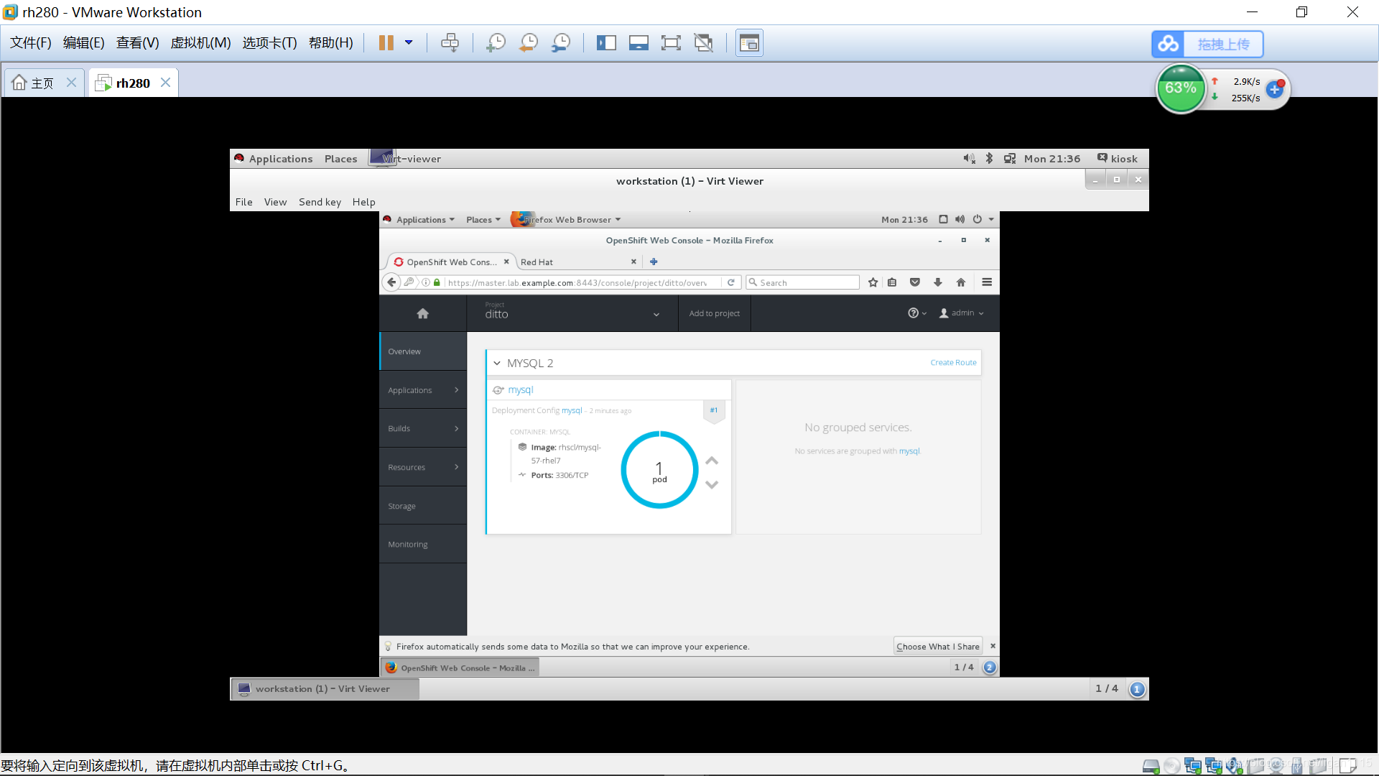The image size is (1379, 776).
Task: Open outer desktop Applications menu
Action: click(x=280, y=159)
